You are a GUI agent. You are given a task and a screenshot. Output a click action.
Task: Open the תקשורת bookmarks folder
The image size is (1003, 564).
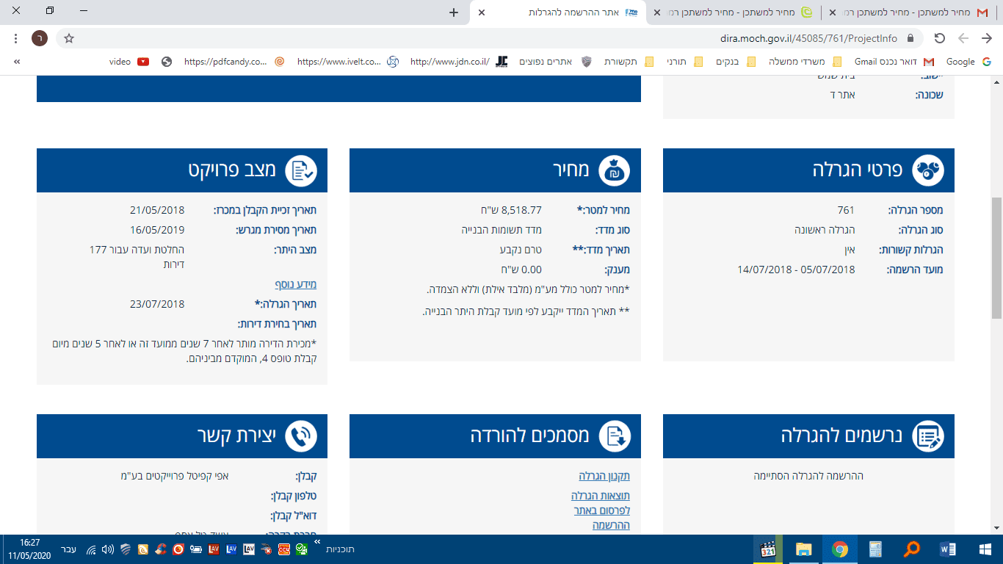pyautogui.click(x=629, y=62)
